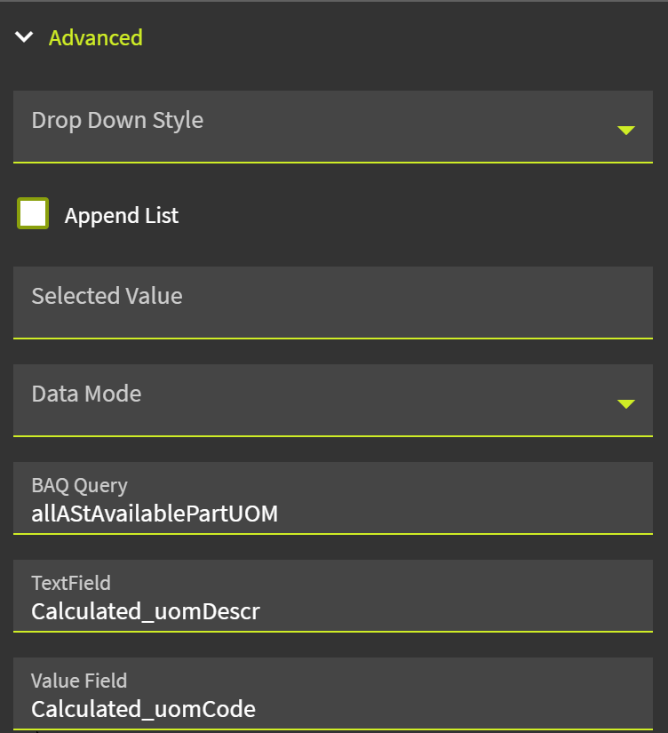The image size is (668, 733).
Task: Click the Calculated_uomCode value text
Action: tap(143, 709)
